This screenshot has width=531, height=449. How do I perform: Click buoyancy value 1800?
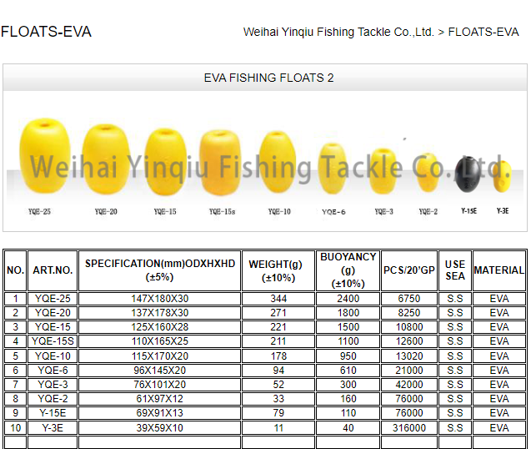[x=348, y=313]
